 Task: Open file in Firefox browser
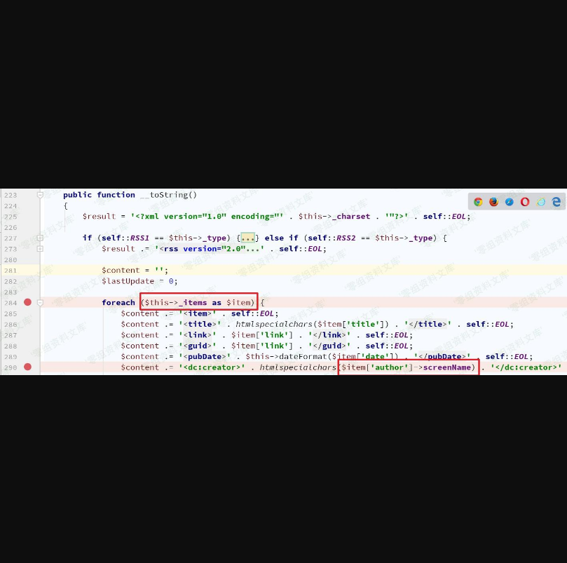tap(493, 202)
